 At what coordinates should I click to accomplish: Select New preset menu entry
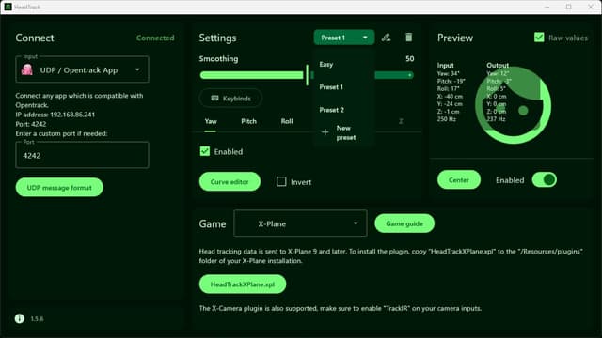tap(343, 132)
